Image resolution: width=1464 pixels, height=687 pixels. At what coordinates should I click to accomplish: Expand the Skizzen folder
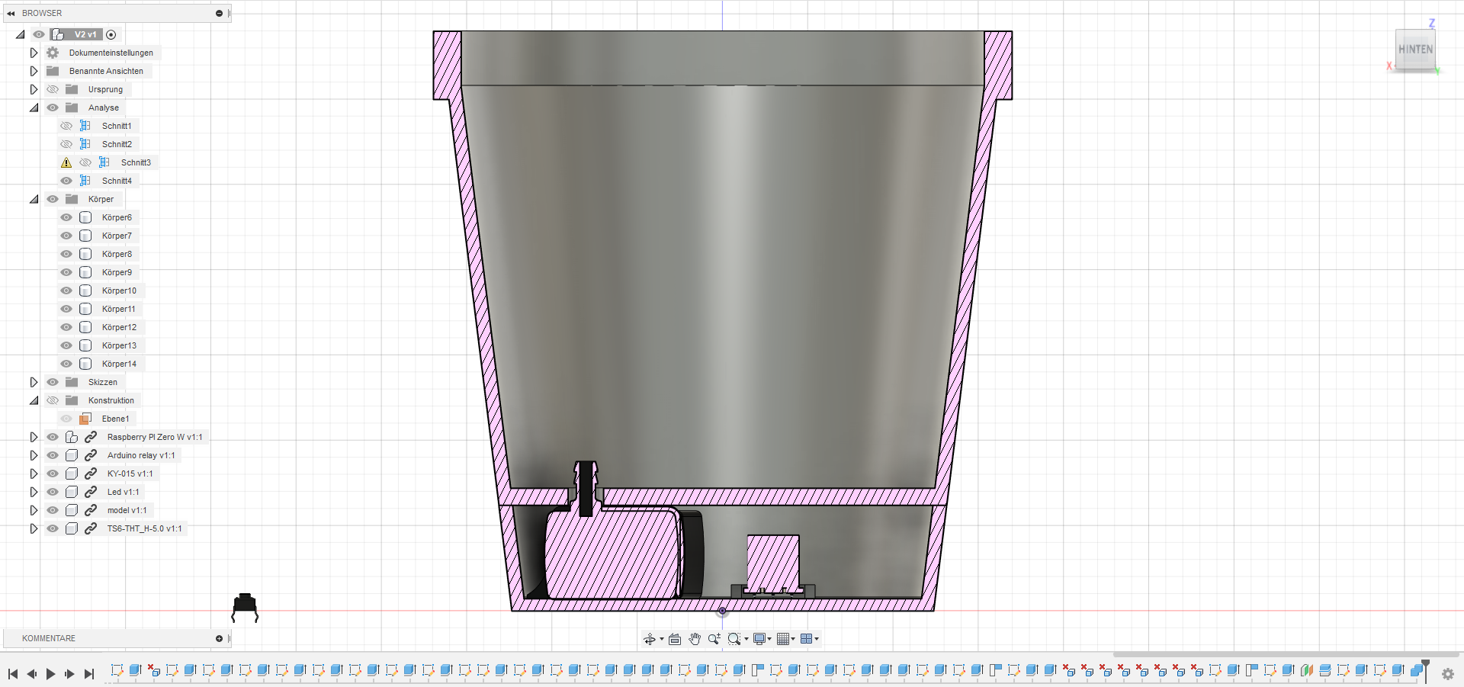coord(34,382)
